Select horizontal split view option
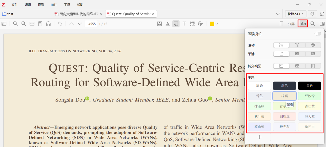The image size is (326, 147). (313, 66)
